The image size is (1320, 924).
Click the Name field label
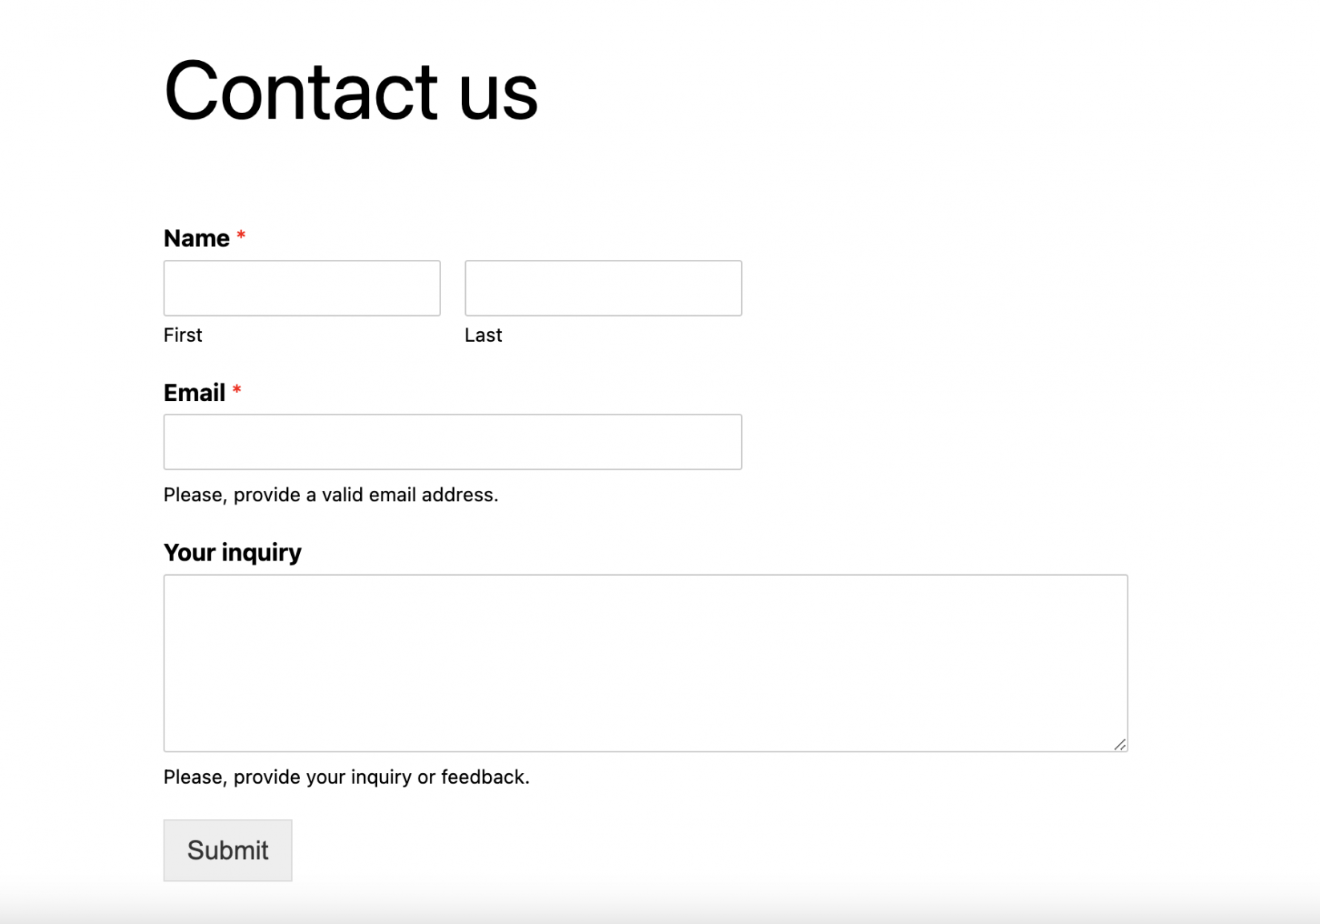[196, 238]
